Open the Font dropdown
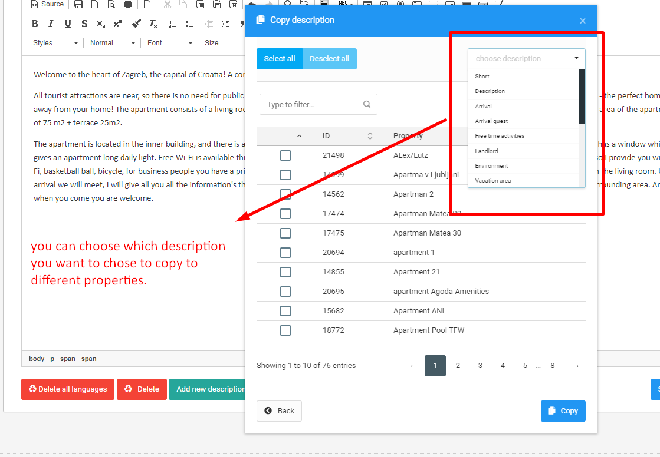660x457 pixels. pos(170,43)
